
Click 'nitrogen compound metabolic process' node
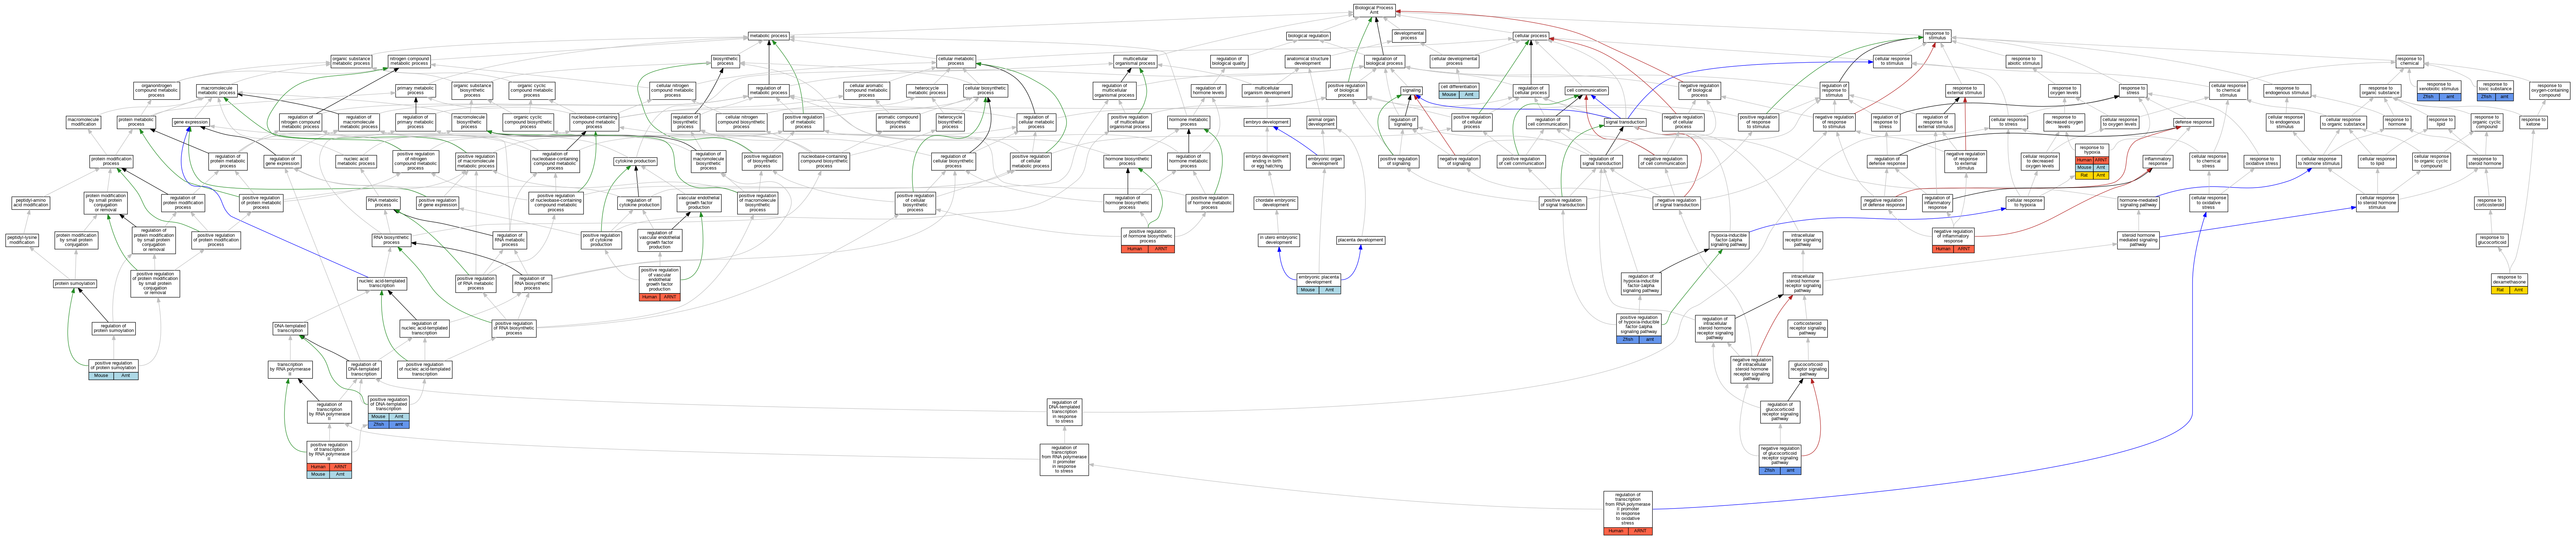click(409, 61)
